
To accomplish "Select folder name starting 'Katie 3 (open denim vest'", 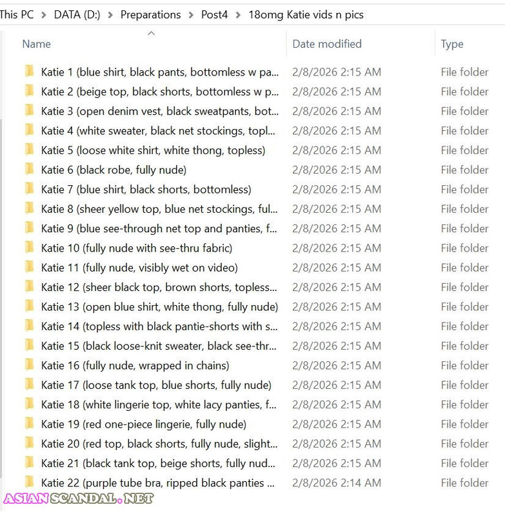I will 160,111.
